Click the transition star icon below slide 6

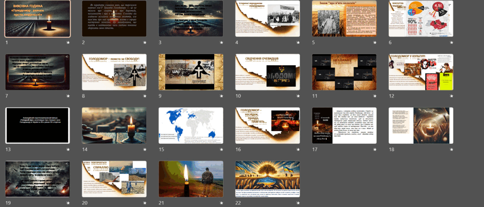point(451,43)
